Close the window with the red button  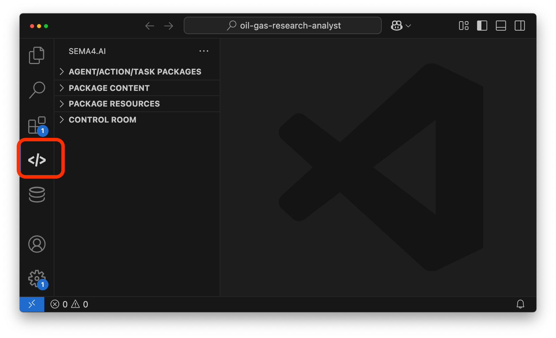click(x=32, y=26)
